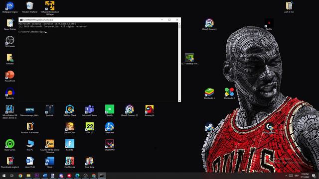Launch Spotify from the desktop
The width and height of the screenshot is (319, 179).
pyautogui.click(x=110, y=110)
